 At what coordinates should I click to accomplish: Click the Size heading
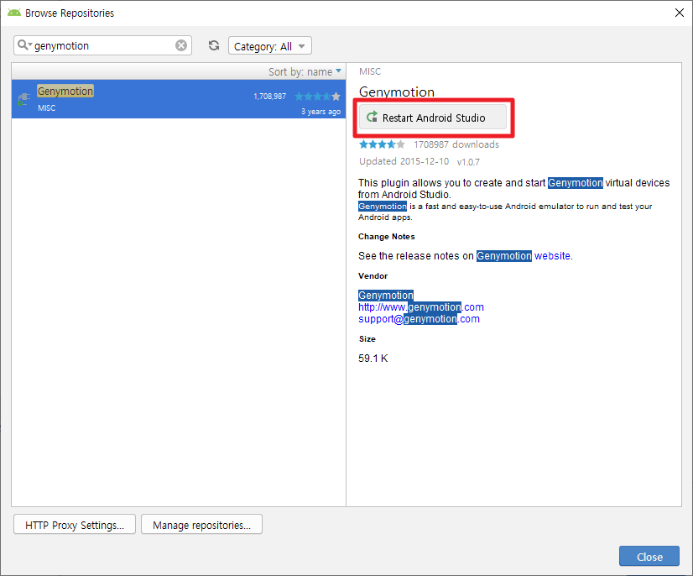(367, 339)
